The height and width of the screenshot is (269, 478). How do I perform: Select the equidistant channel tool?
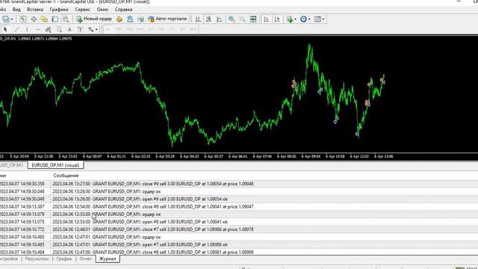click(48, 29)
